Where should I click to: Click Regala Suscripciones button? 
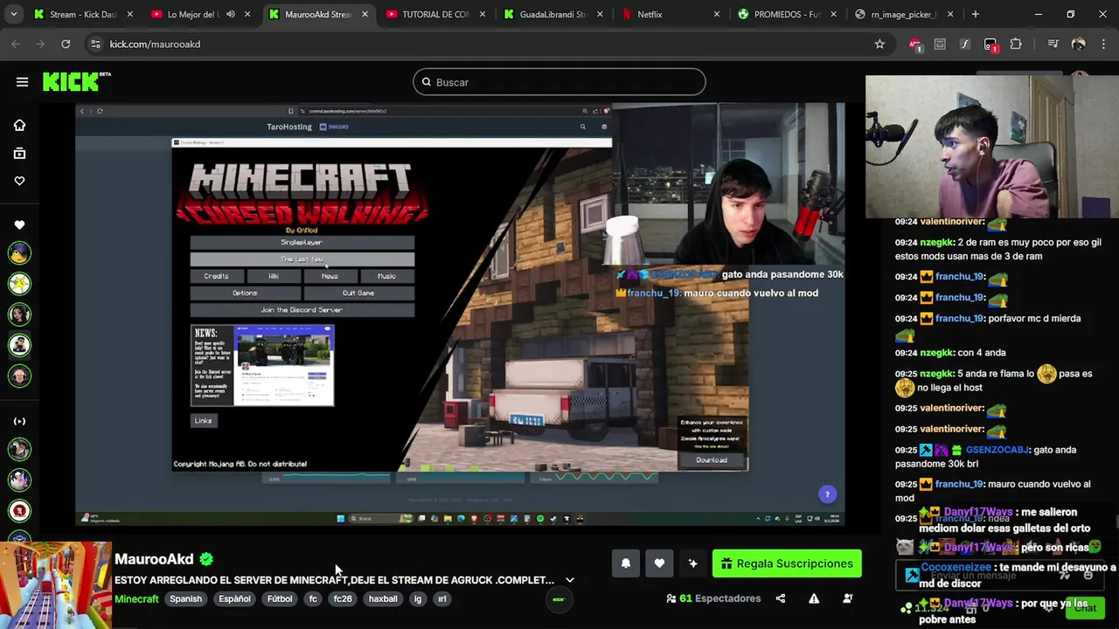787,563
